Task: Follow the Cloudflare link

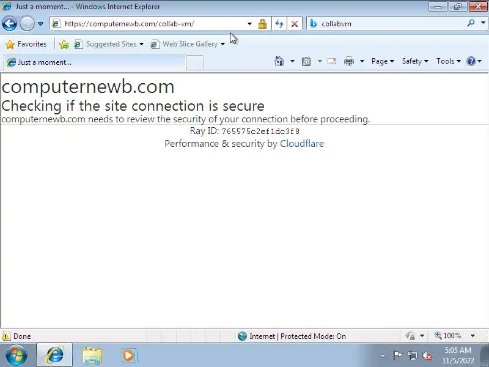Action: pos(302,144)
